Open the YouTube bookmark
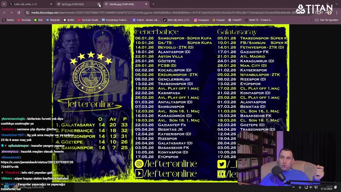Screen dimensions: 341x192 (x=24, y=20)
